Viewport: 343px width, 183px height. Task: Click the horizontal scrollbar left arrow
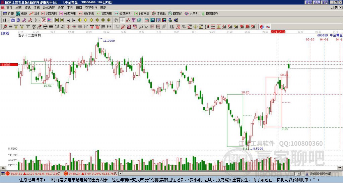[x=120, y=174]
